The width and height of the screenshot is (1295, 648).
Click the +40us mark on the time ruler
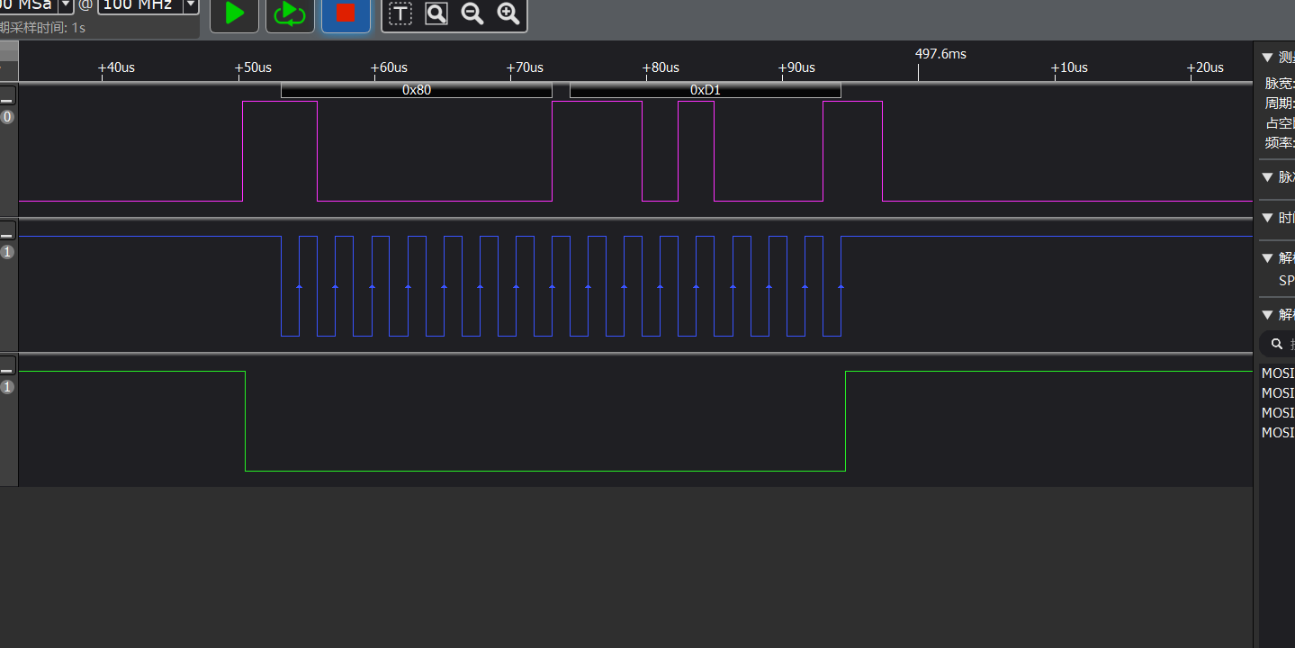pos(116,67)
